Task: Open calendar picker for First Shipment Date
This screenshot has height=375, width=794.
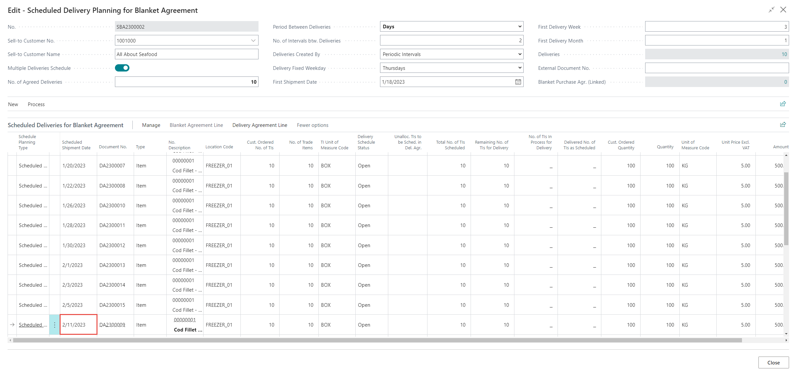Action: (x=518, y=82)
